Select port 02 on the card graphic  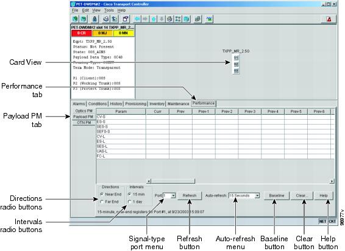pos(236,64)
